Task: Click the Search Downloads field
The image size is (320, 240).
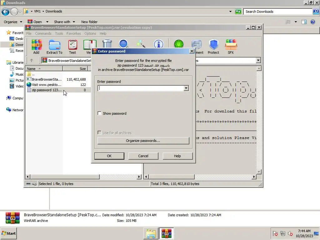Action: (x=278, y=12)
